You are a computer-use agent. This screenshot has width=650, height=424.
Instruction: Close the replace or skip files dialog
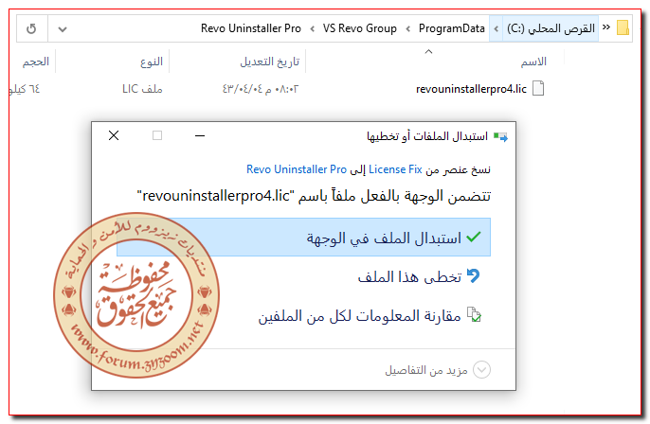pyautogui.click(x=114, y=135)
